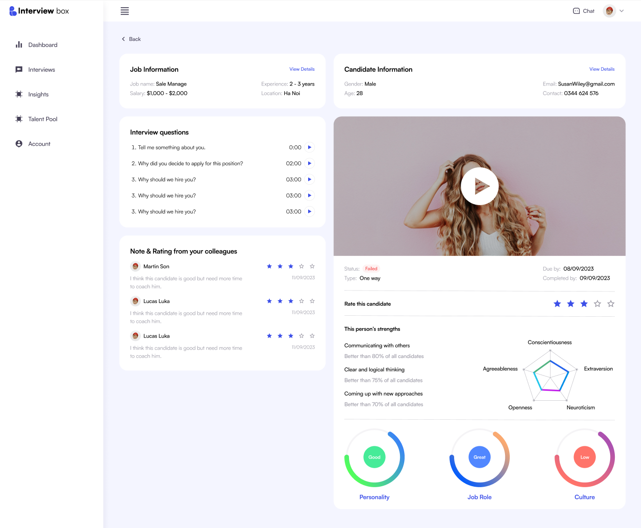The height and width of the screenshot is (528, 641).
Task: Expand the profile dropdown chevron
Action: coord(622,11)
